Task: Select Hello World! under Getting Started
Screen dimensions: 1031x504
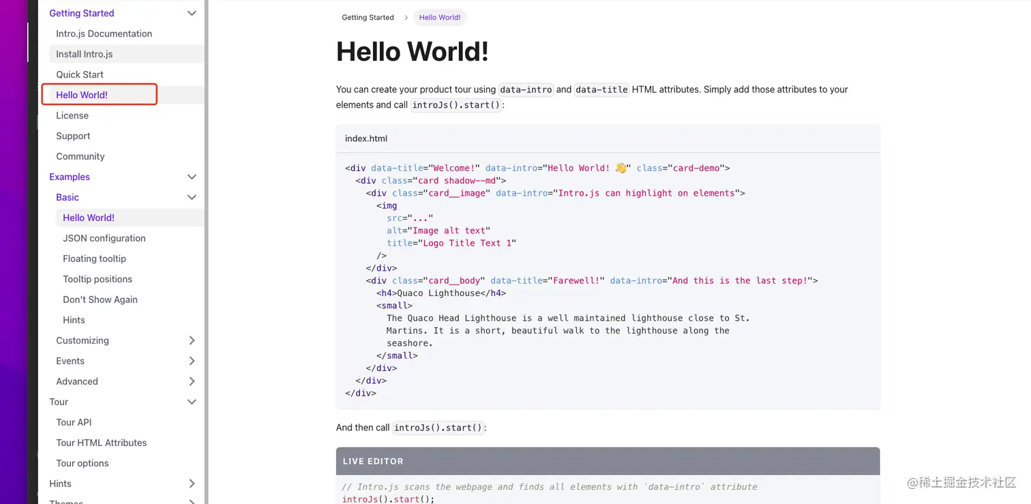Action: coord(82,95)
